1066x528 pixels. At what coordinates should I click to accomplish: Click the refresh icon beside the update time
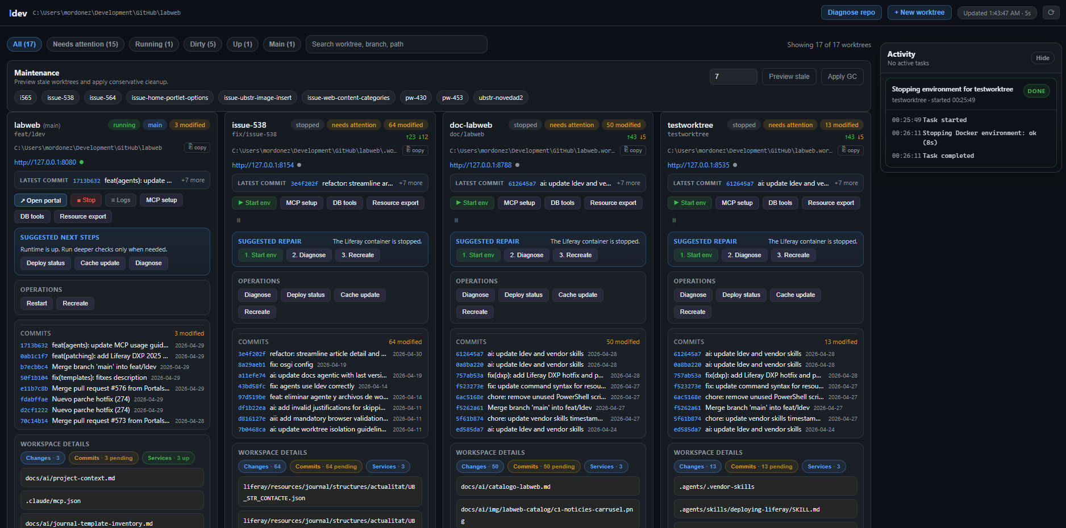[1051, 12]
